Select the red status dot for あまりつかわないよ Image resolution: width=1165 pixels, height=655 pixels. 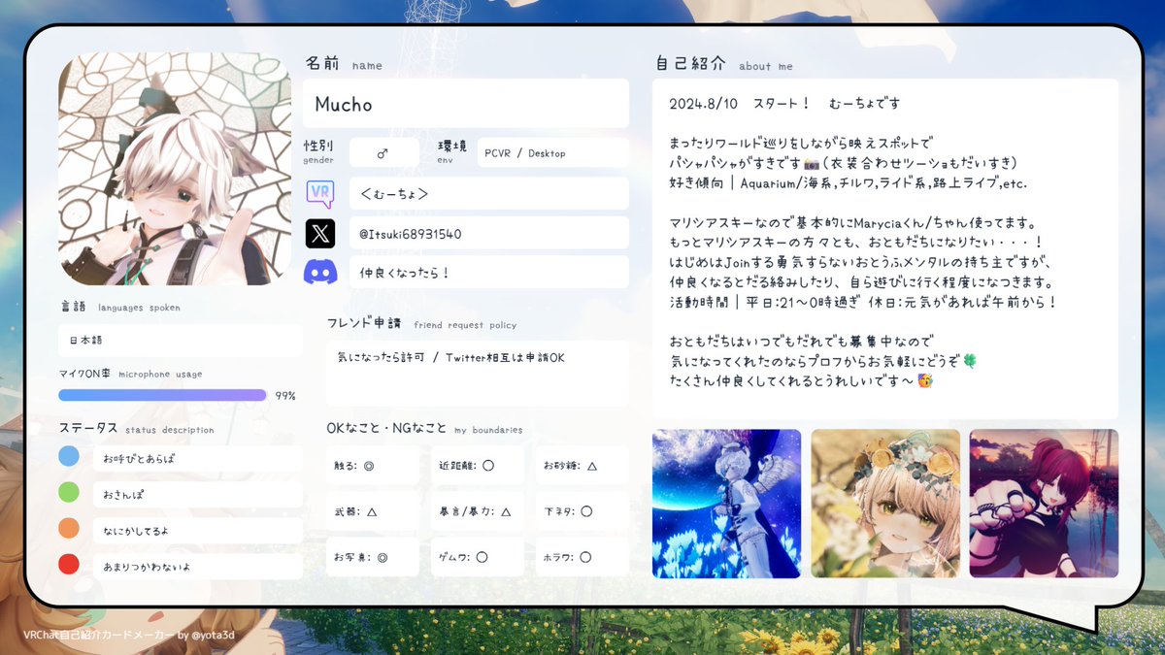tap(68, 565)
